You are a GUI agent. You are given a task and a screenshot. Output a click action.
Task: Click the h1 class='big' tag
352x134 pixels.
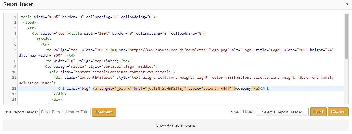(x=75, y=89)
